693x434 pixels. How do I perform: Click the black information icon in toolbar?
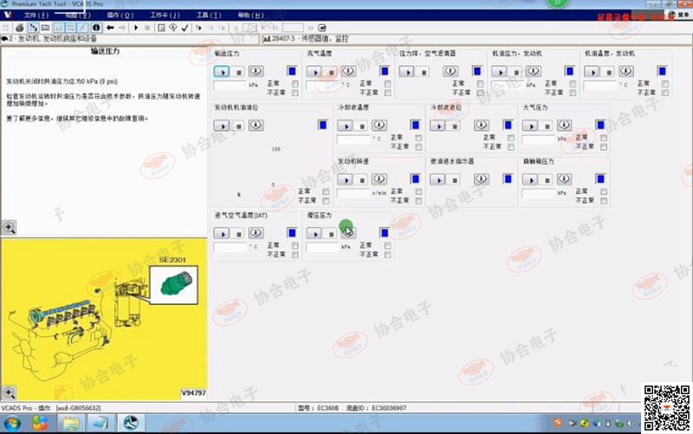[x=96, y=28]
